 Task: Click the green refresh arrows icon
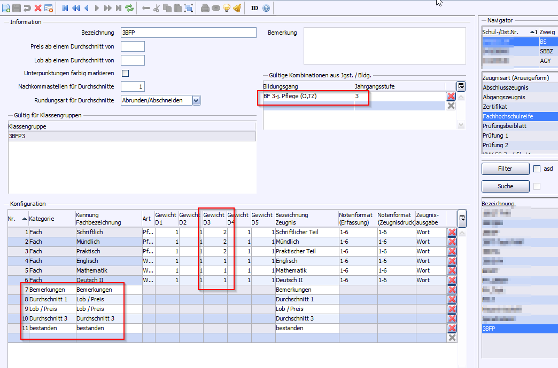(x=129, y=8)
